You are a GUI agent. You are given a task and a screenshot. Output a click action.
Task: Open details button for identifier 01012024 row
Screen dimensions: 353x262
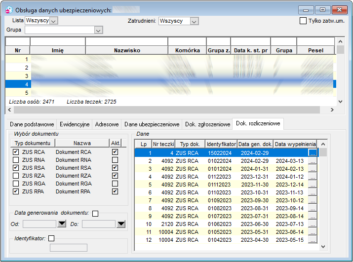pos(313,169)
